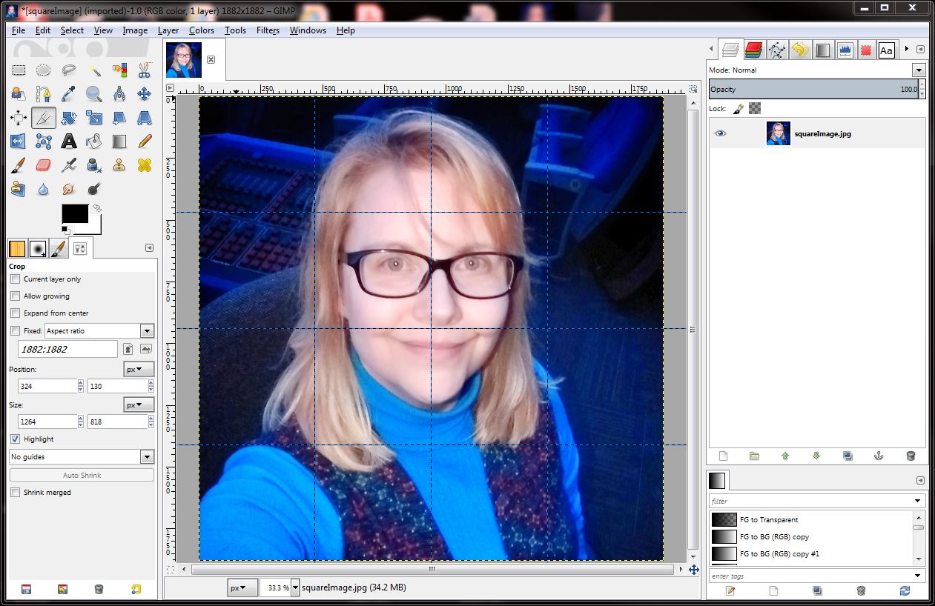Image resolution: width=935 pixels, height=606 pixels.
Task: Pick the Color Picker eyedropper tool
Action: point(68,93)
